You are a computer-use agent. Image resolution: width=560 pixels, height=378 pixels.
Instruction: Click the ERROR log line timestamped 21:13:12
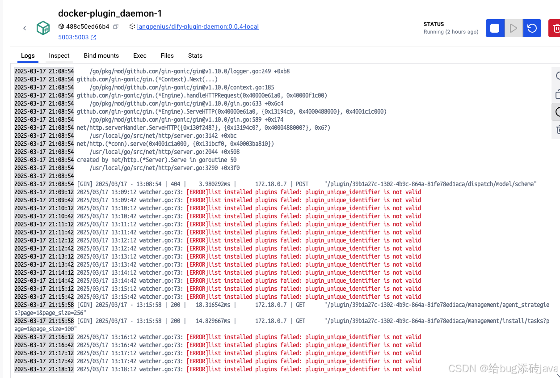(218, 256)
